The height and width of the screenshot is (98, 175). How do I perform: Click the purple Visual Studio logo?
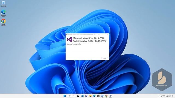(x=69, y=39)
